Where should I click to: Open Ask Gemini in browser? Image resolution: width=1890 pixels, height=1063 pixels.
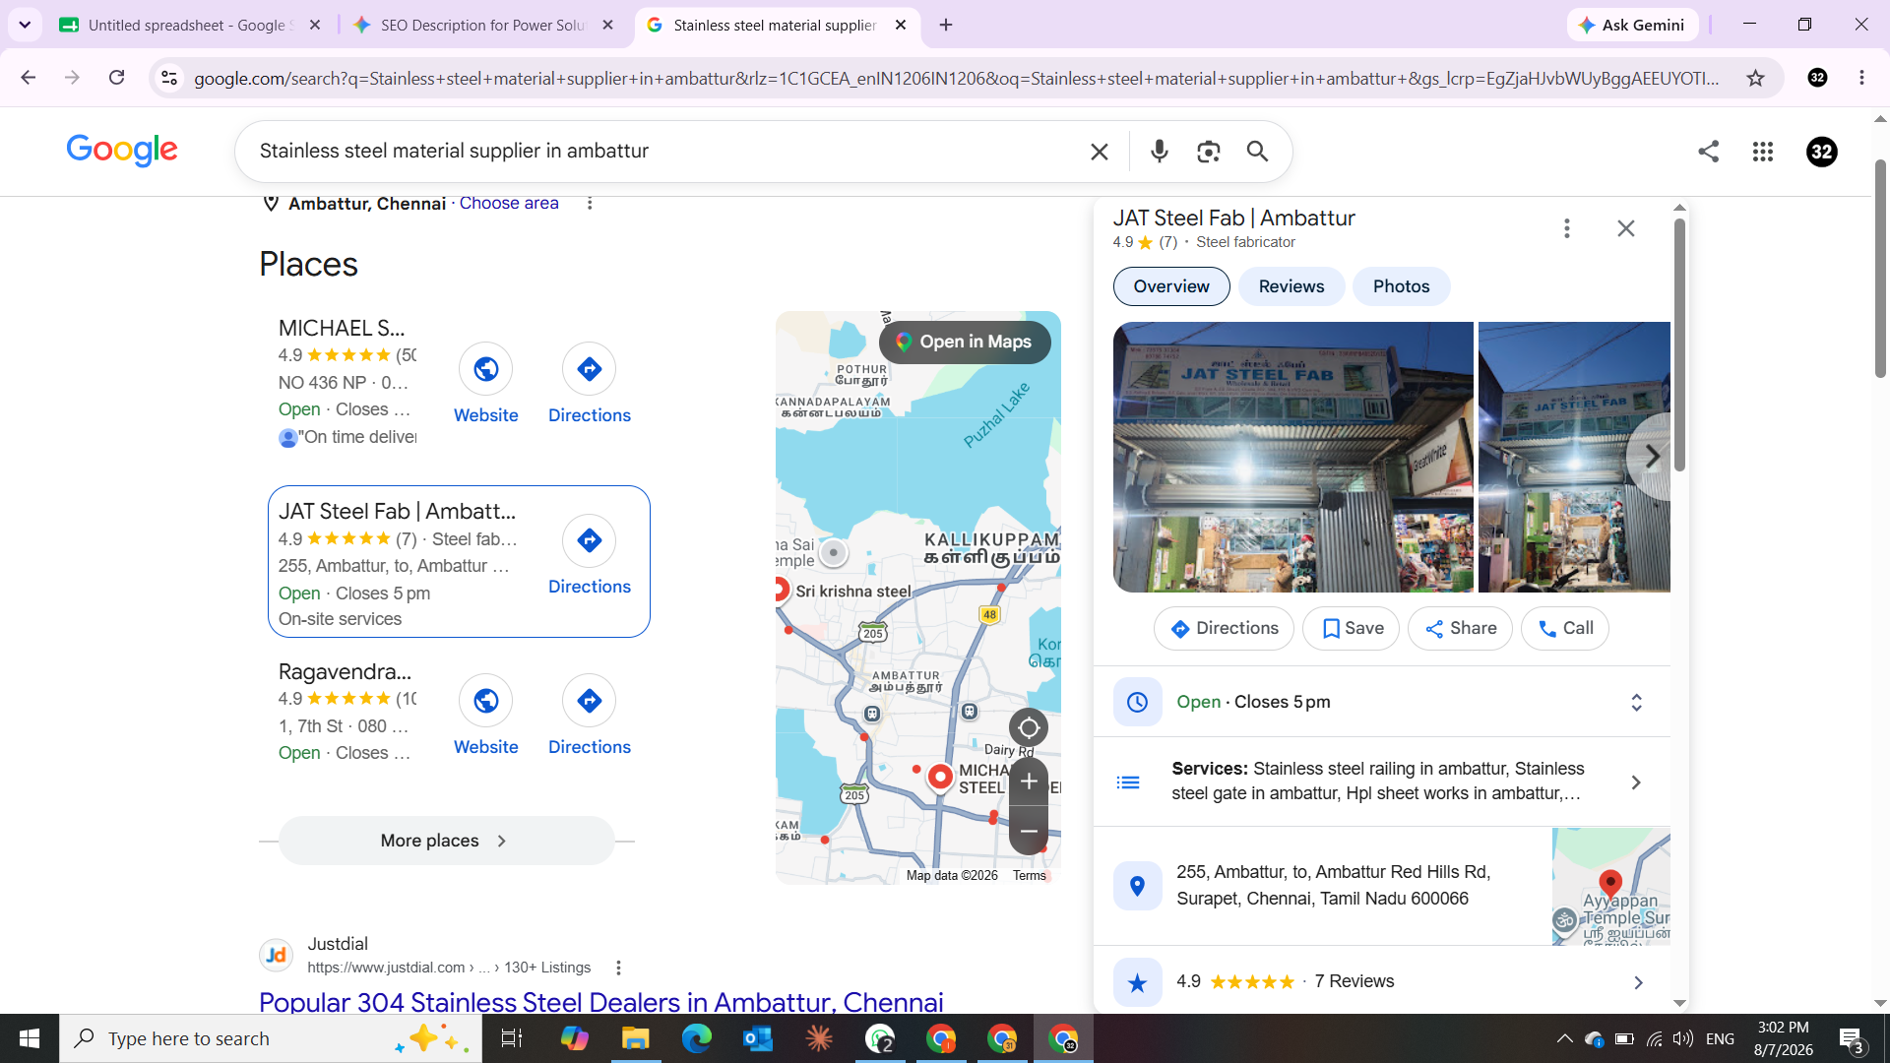coord(1632,26)
